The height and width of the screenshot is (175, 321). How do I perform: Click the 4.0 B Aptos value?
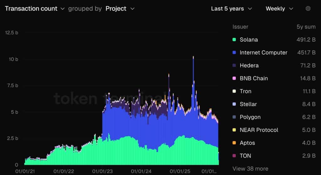tap(309, 143)
